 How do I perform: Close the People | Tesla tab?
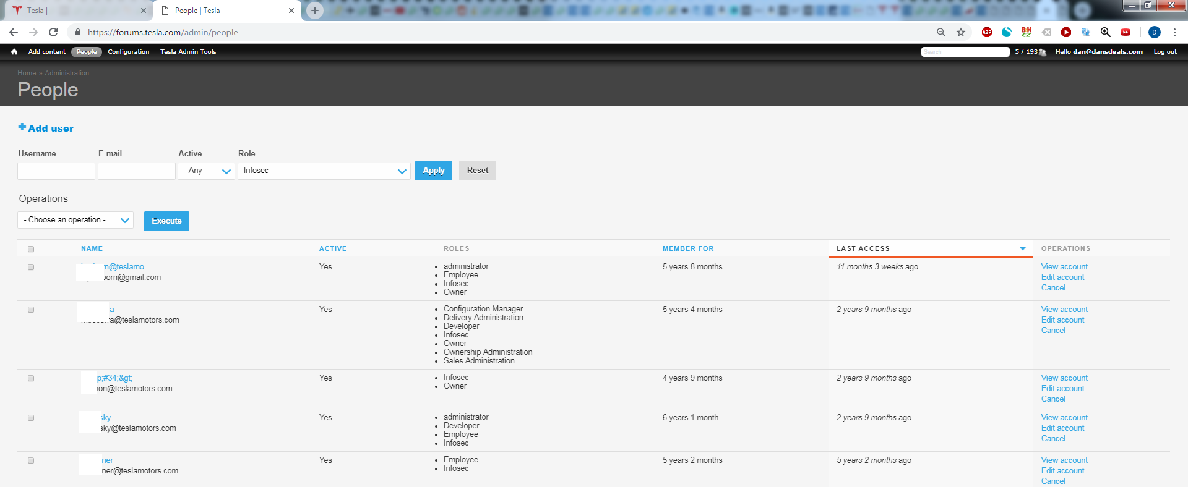tap(291, 11)
